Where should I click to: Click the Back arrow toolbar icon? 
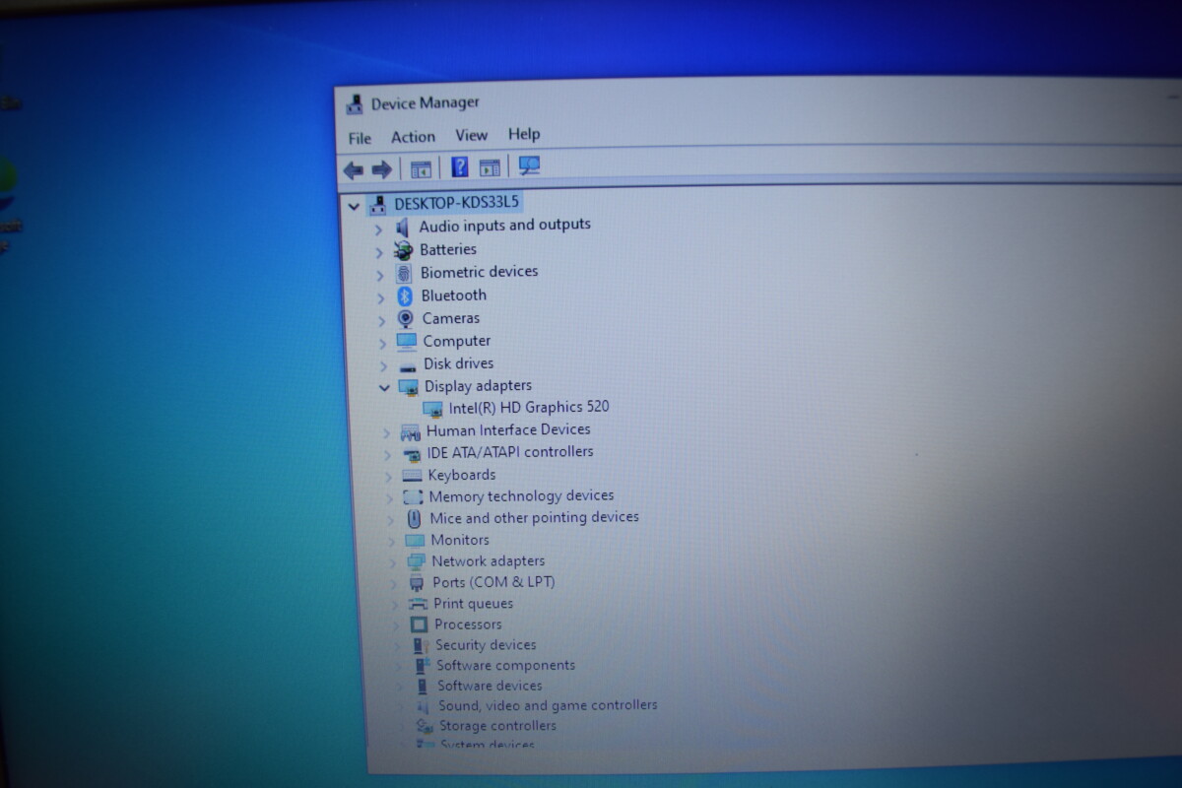point(353,169)
